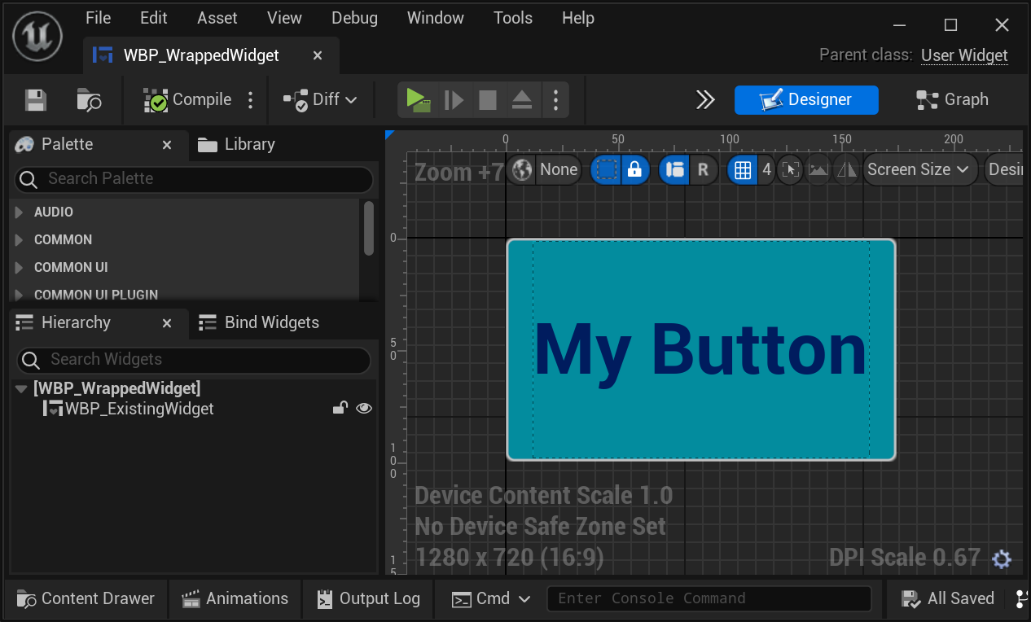Start Play with the green play button
The width and height of the screenshot is (1031, 622).
coord(418,100)
